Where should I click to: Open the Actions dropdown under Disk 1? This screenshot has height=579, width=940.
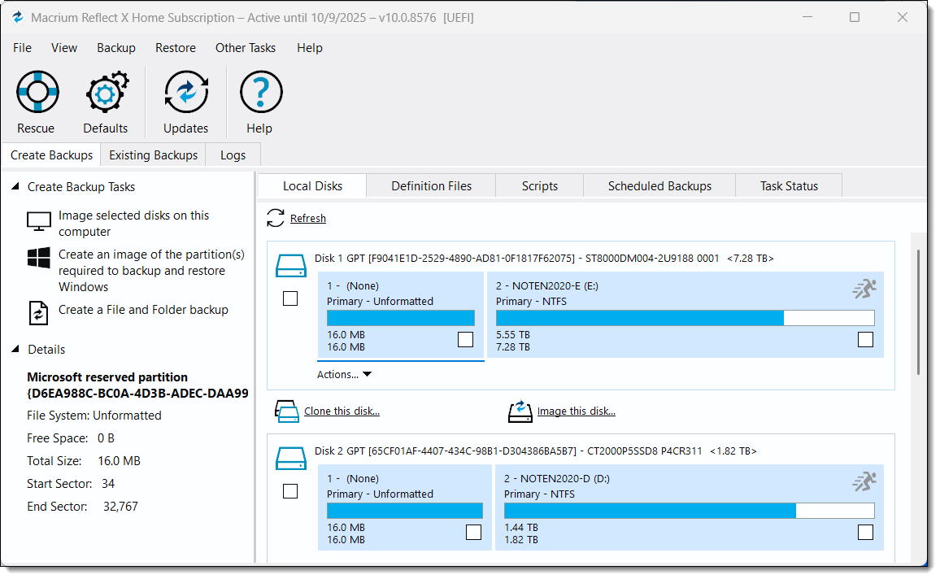coord(344,375)
